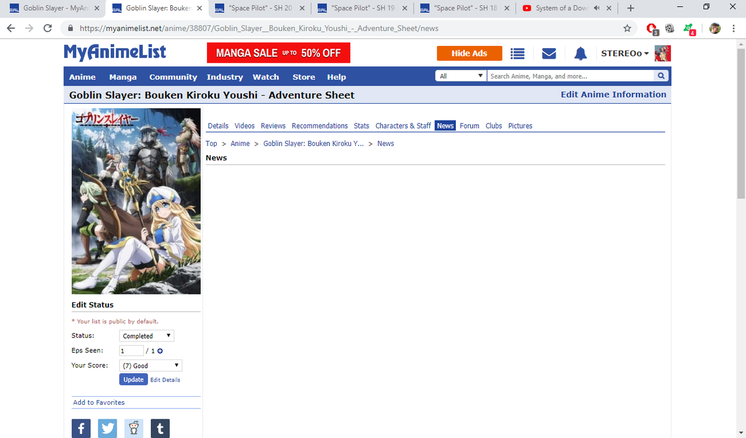Click the browser address bar URL
Image resolution: width=746 pixels, height=438 pixels.
(259, 28)
